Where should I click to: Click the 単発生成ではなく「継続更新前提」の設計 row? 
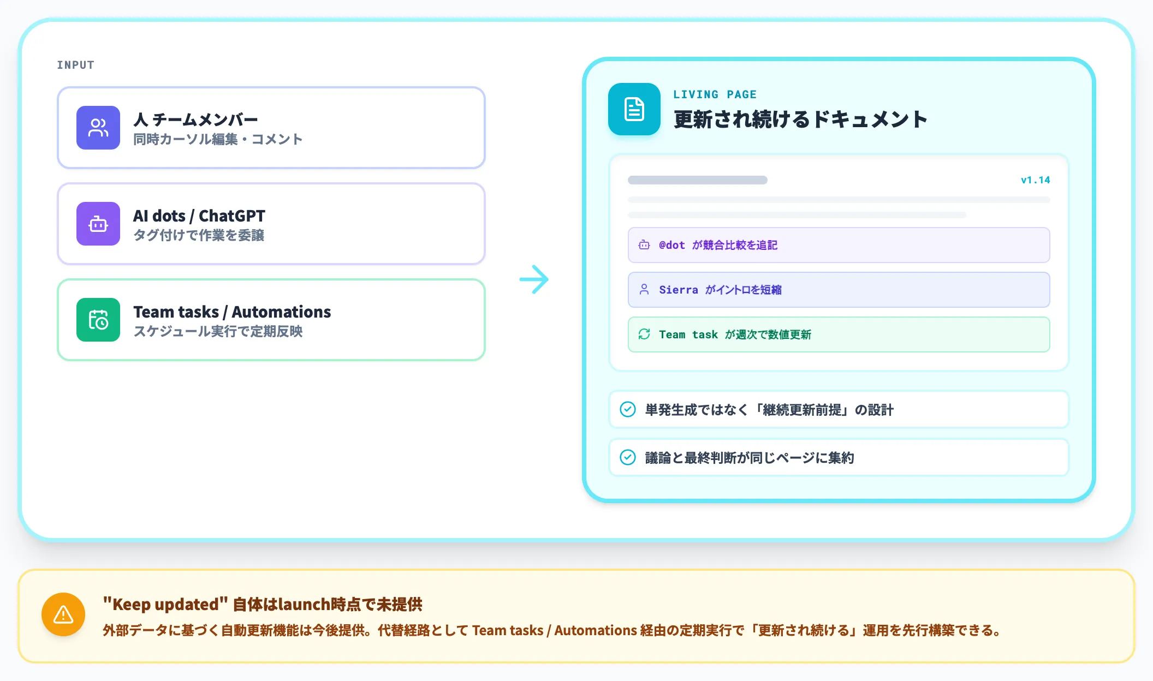click(839, 409)
